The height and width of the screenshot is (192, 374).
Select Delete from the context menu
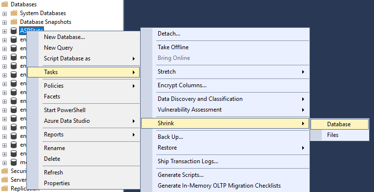tap(83, 159)
